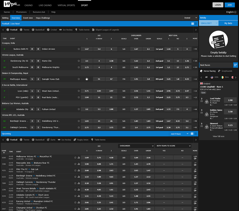View full race for Lingfield
The image size is (239, 211).
tap(218, 136)
